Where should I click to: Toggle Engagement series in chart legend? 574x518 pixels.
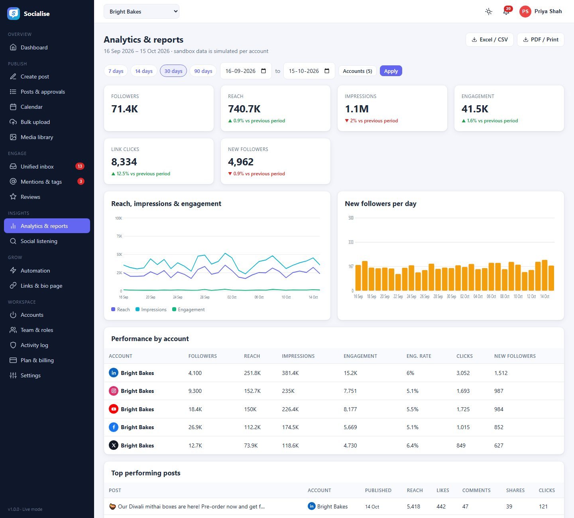[x=189, y=310]
